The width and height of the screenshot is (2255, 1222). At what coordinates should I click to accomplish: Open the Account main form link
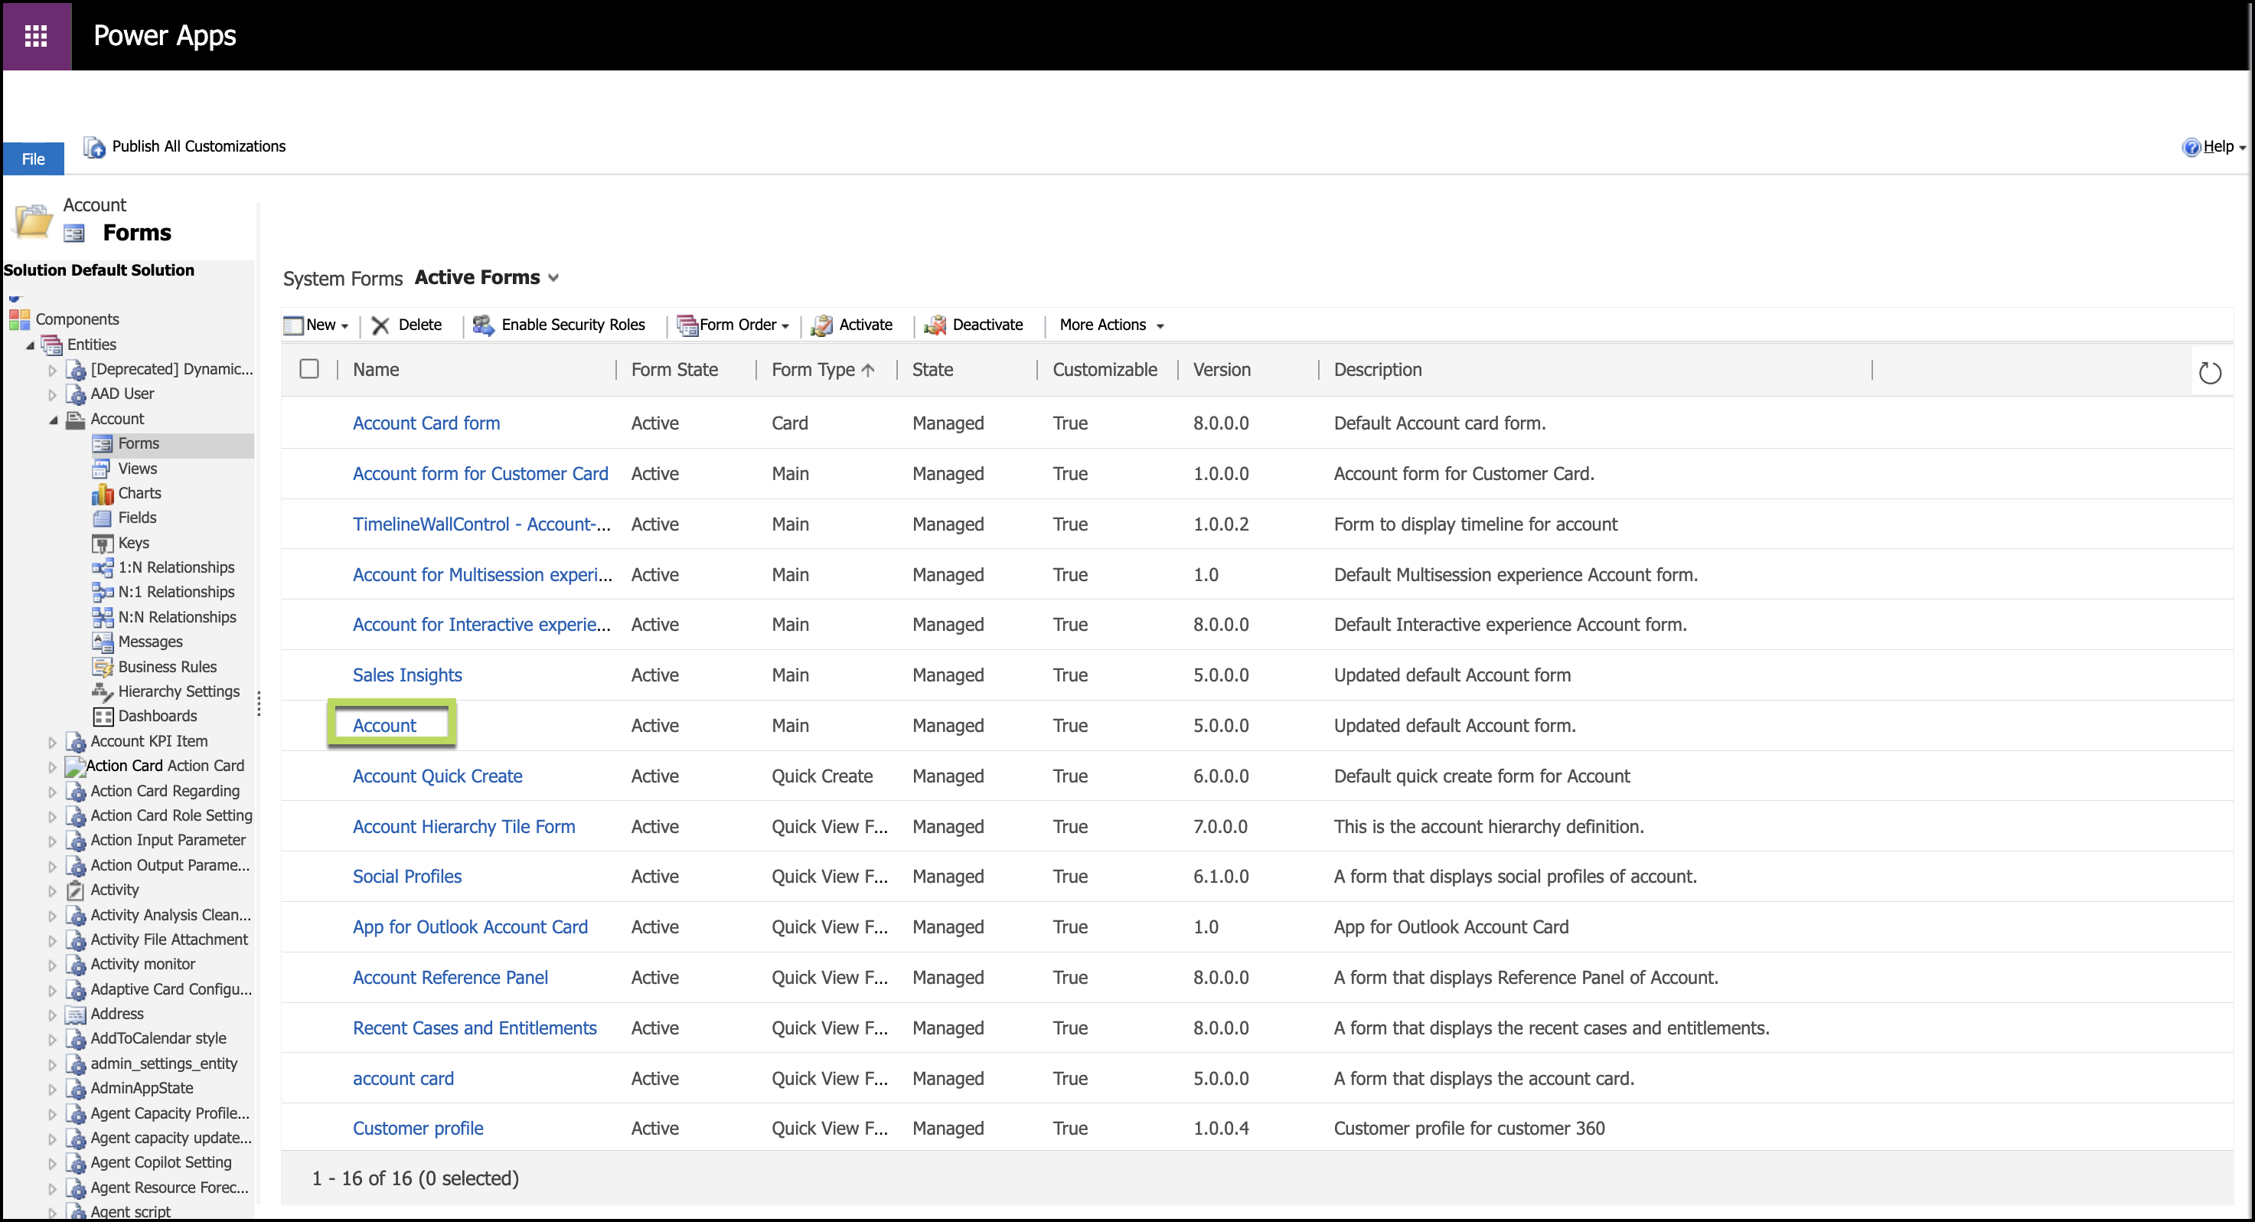384,725
